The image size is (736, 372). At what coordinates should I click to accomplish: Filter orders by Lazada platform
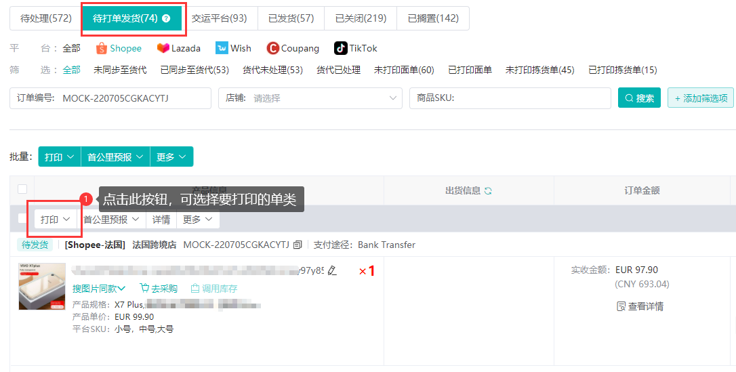pos(179,48)
